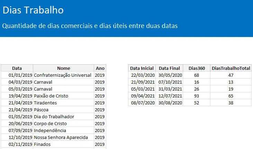This screenshot has width=253, height=149.
Task: Click the Dias Trabalho title text
Action: pos(33,10)
